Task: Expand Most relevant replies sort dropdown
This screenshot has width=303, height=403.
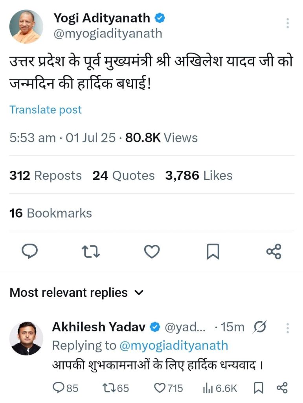Action: [x=139, y=293]
